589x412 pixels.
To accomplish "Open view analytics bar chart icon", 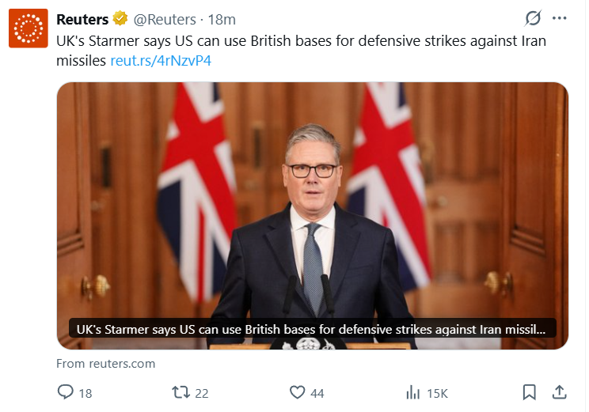I will [412, 392].
